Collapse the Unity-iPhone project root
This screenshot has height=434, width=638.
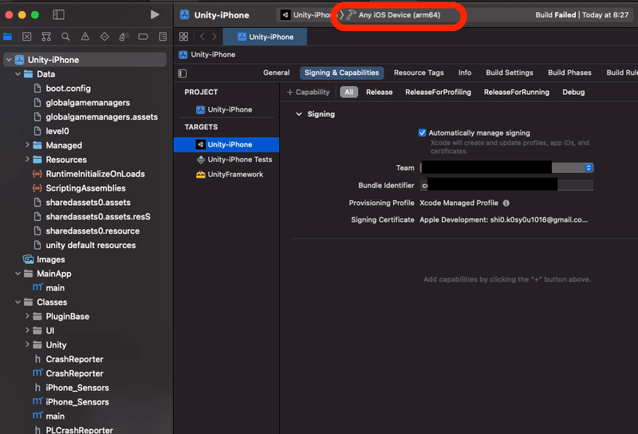[9, 60]
